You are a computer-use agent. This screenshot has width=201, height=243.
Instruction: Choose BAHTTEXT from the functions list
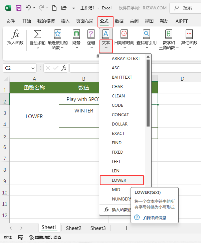click(x=123, y=77)
